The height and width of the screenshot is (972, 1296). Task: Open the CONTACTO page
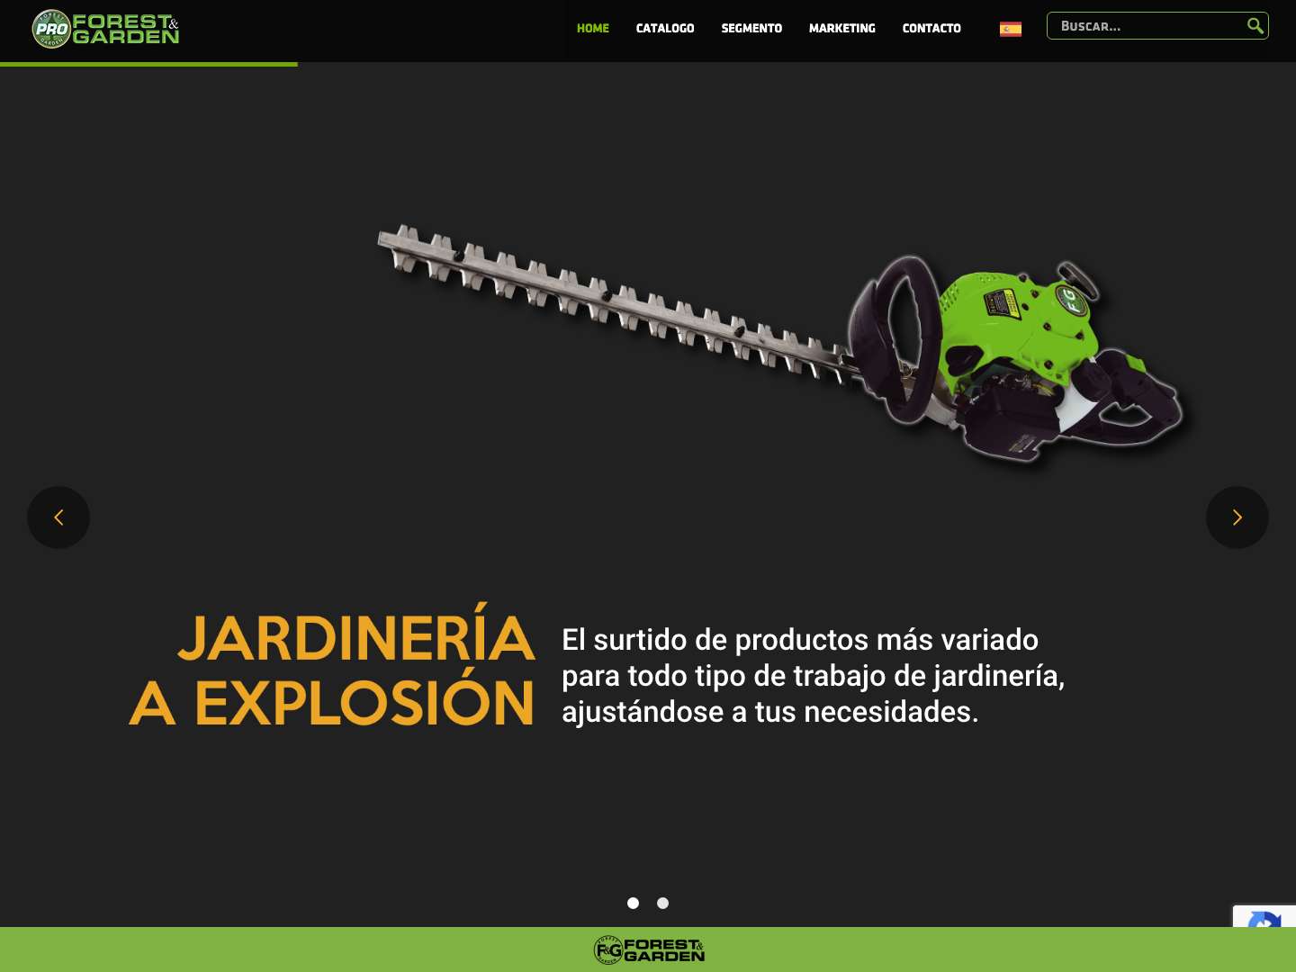click(931, 28)
